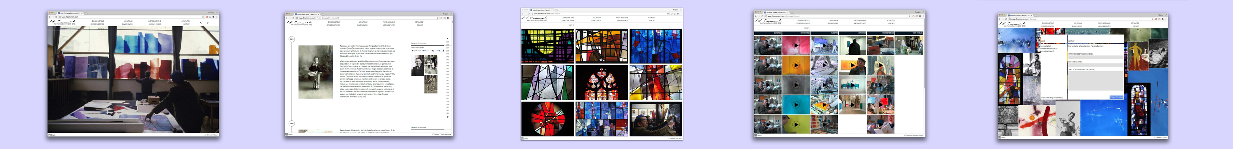Show next slide with the home page right arrow
1233x149 pixels.
pos(208,22)
